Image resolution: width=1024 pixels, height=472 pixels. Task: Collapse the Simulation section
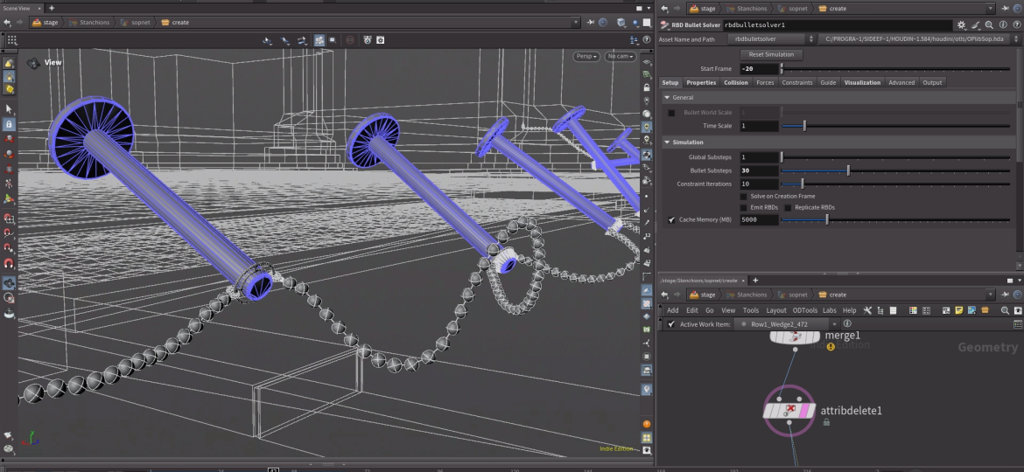pos(667,142)
